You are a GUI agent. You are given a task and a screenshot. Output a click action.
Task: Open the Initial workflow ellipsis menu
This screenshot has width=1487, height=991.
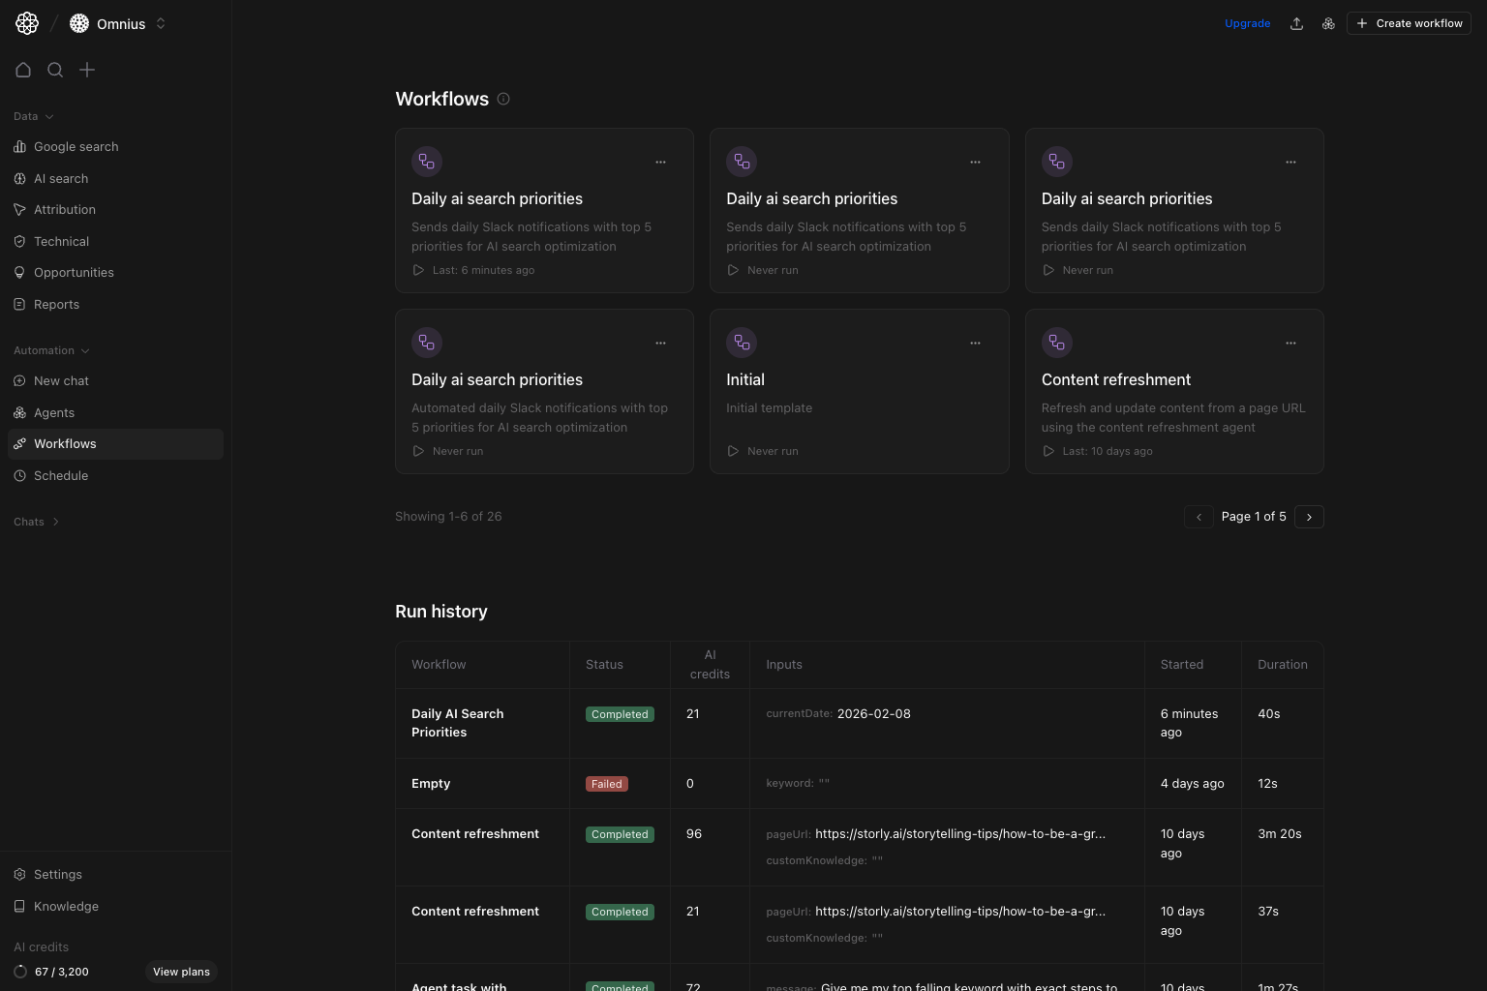coord(975,343)
